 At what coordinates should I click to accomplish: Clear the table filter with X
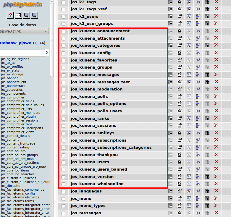[x=47, y=53]
